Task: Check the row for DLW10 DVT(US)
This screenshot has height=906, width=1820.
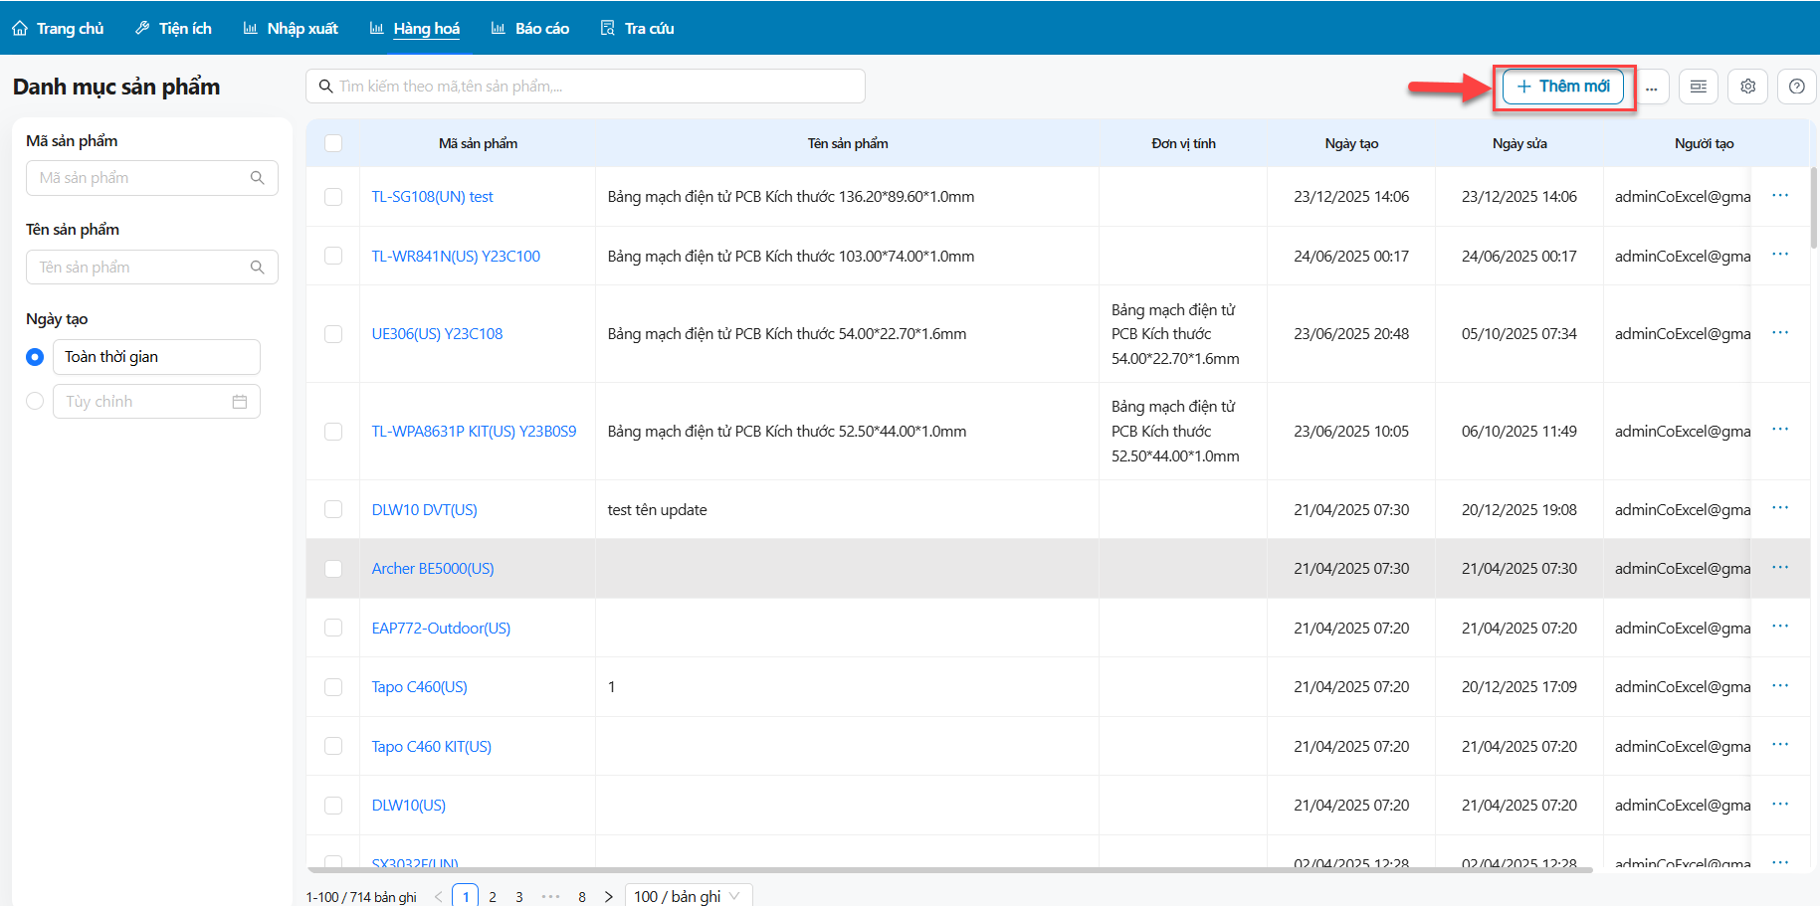Action: (x=333, y=509)
